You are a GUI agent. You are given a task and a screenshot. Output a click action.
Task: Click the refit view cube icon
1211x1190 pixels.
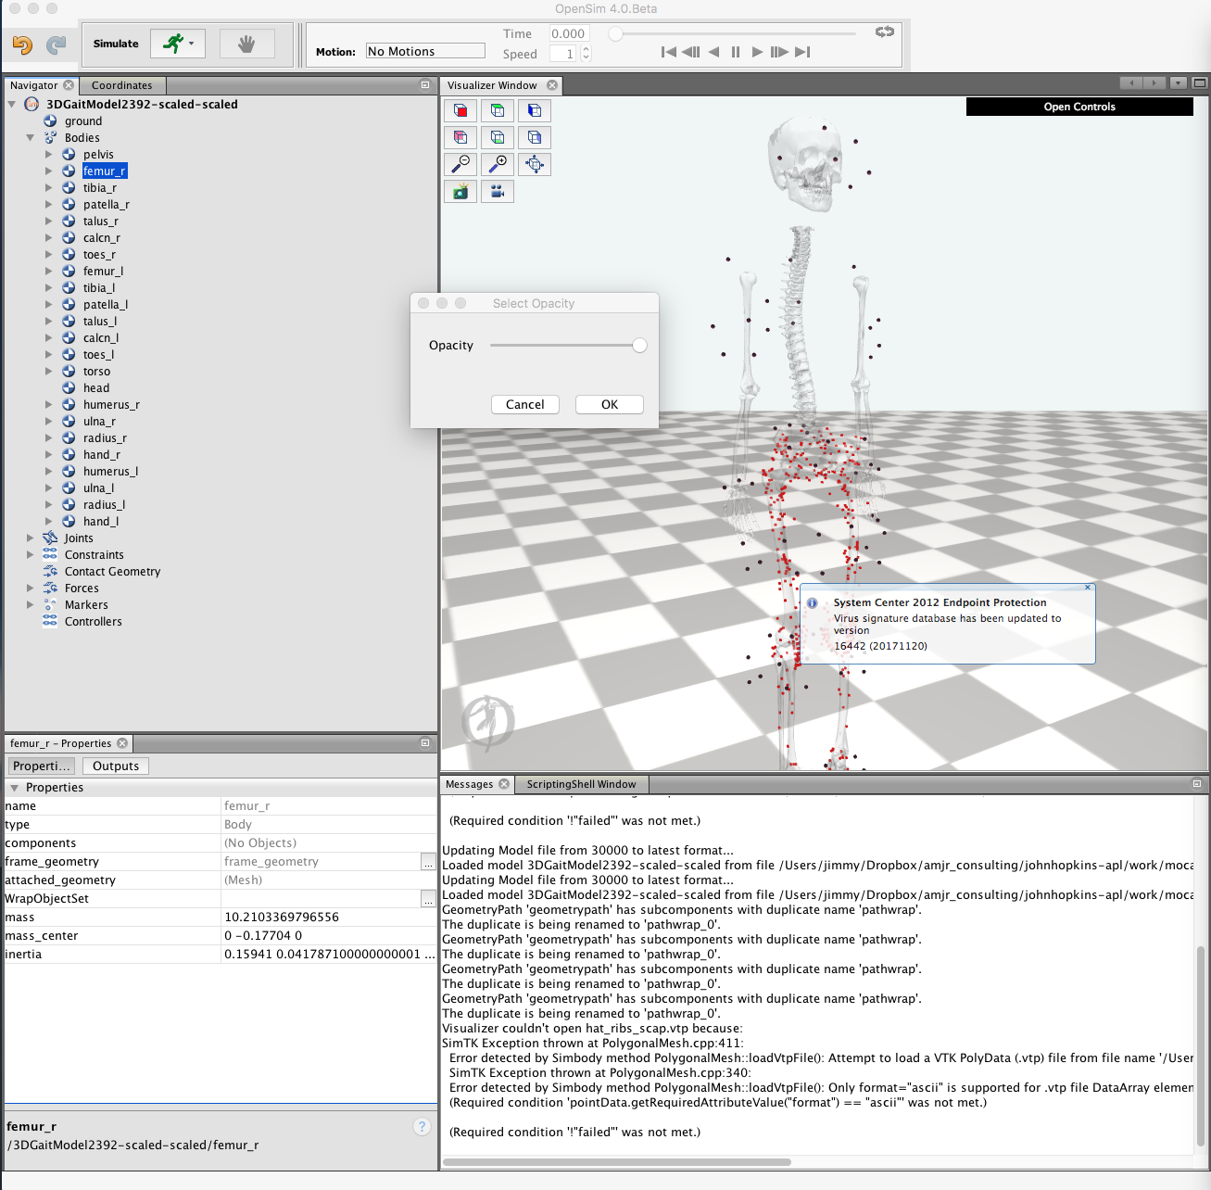[535, 164]
